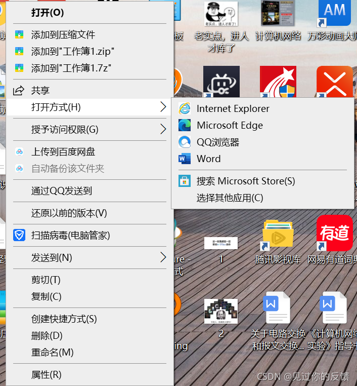The height and width of the screenshot is (386, 357).
Task: Select 添加到压缩文件
Action: coord(90,34)
